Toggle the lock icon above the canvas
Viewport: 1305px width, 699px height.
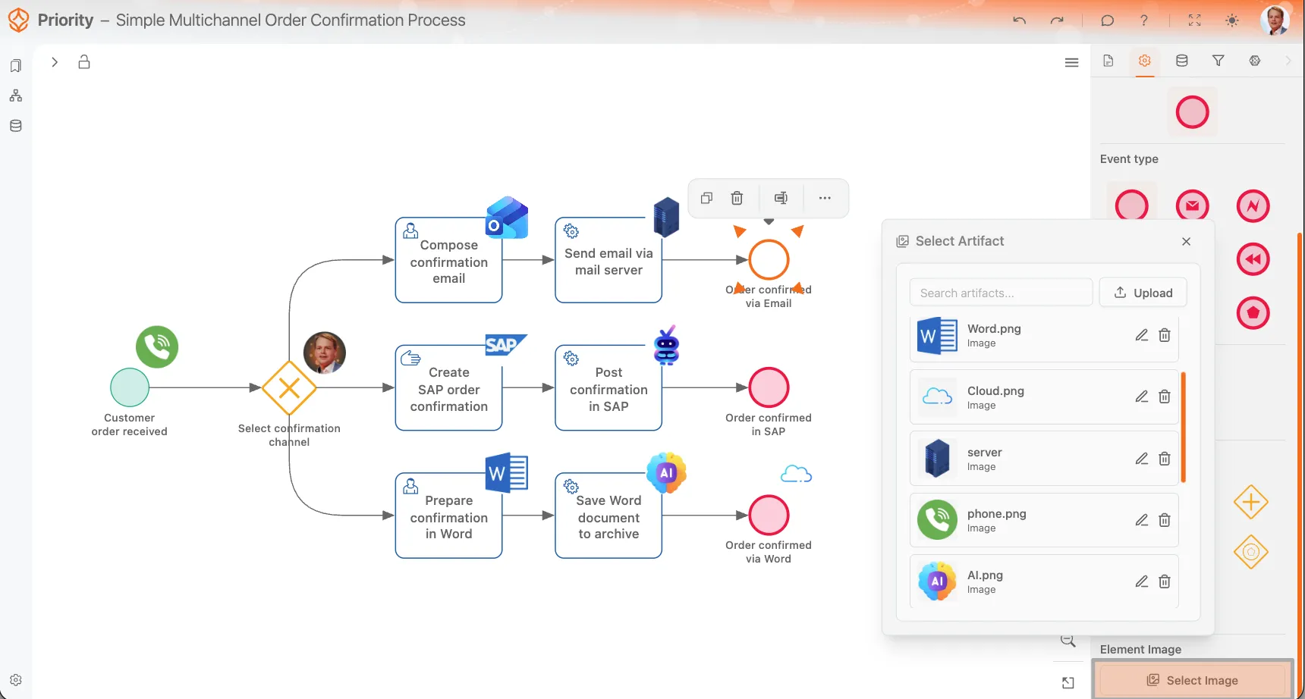point(84,62)
